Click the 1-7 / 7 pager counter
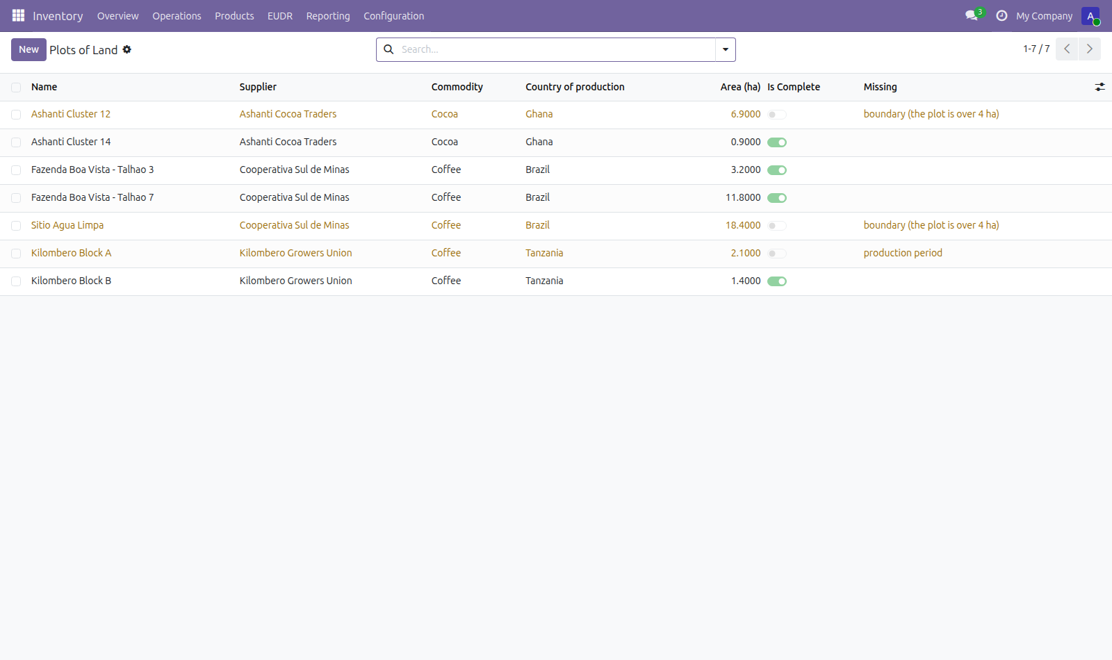This screenshot has width=1112, height=660. [1036, 49]
